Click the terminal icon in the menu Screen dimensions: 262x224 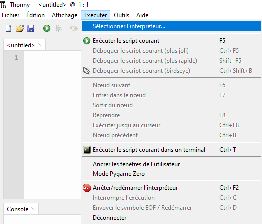coord(87,150)
